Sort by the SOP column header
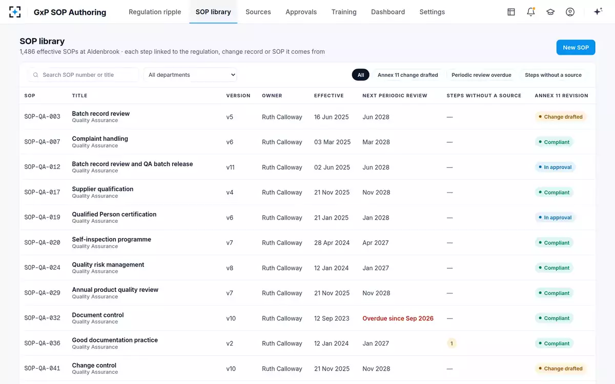Viewport: 615px width, 384px height. point(30,96)
